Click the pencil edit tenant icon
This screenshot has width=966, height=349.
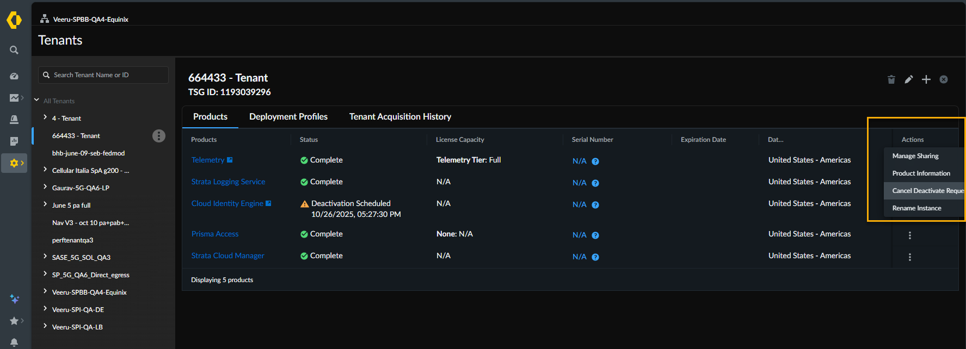[908, 80]
